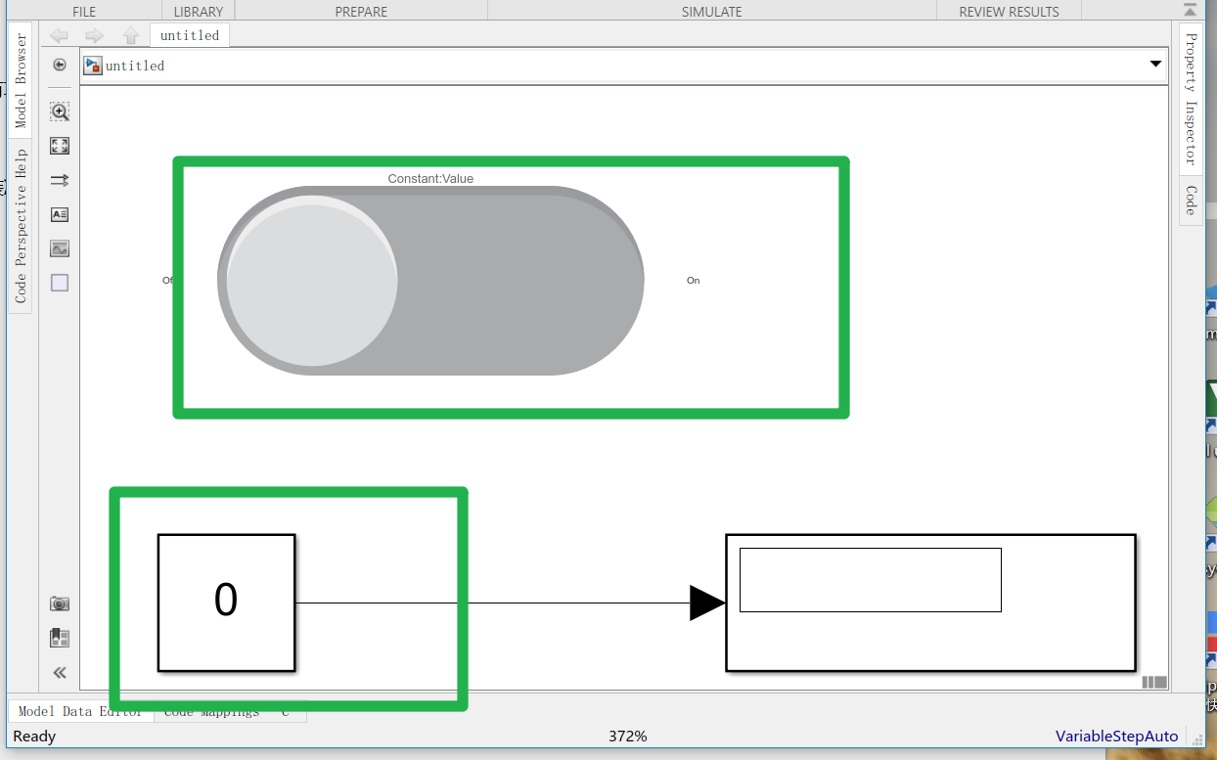Click the Hide/Show Model Browser round arrow
Image resolution: width=1217 pixels, height=760 pixels.
click(60, 65)
